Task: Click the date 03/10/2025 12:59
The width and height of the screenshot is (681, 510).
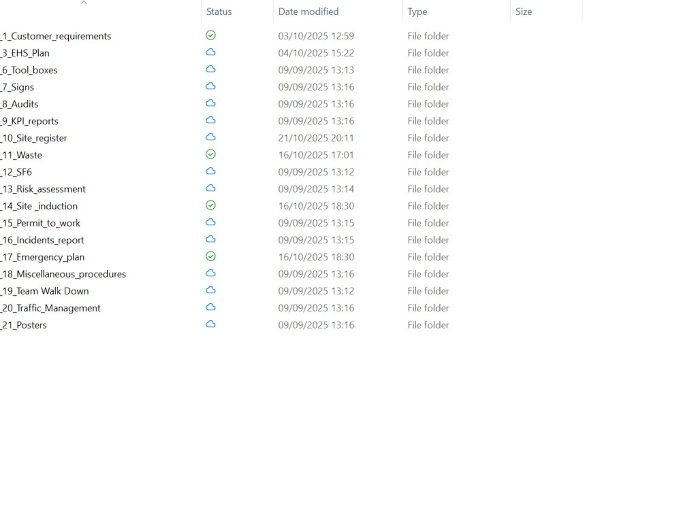Action: click(x=316, y=36)
